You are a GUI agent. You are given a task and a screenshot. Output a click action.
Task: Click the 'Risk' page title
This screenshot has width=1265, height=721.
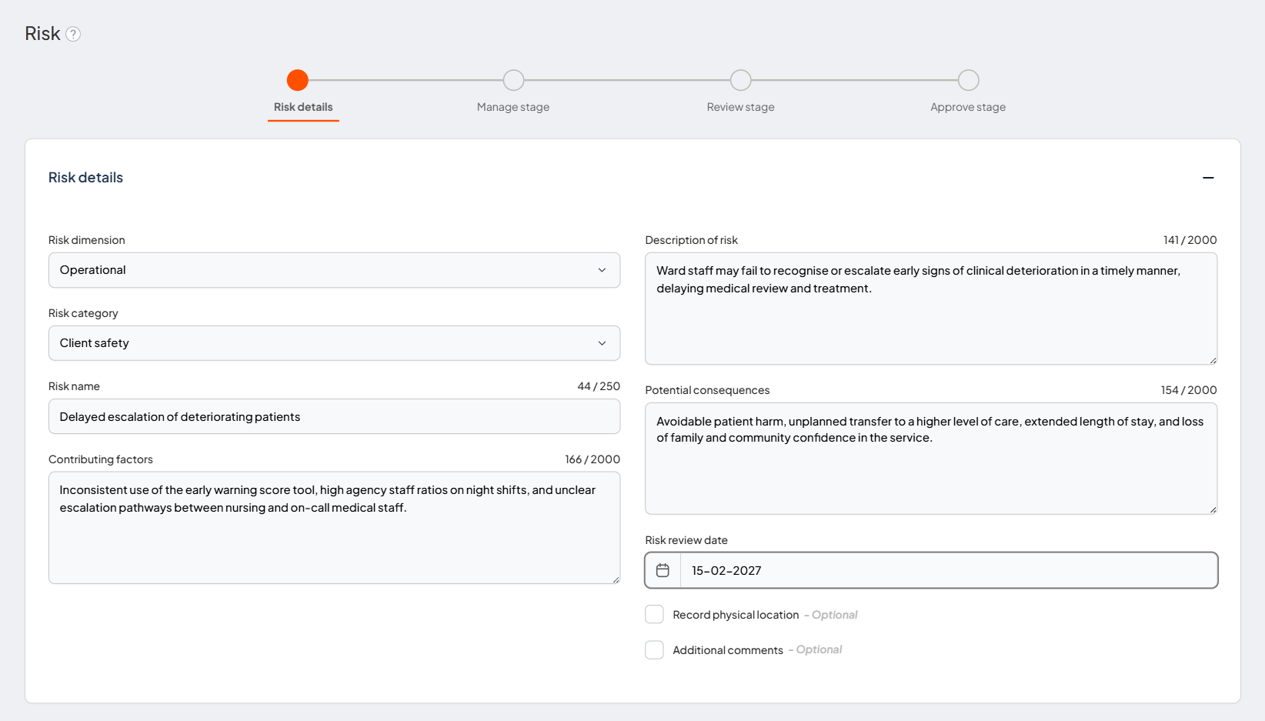42,34
